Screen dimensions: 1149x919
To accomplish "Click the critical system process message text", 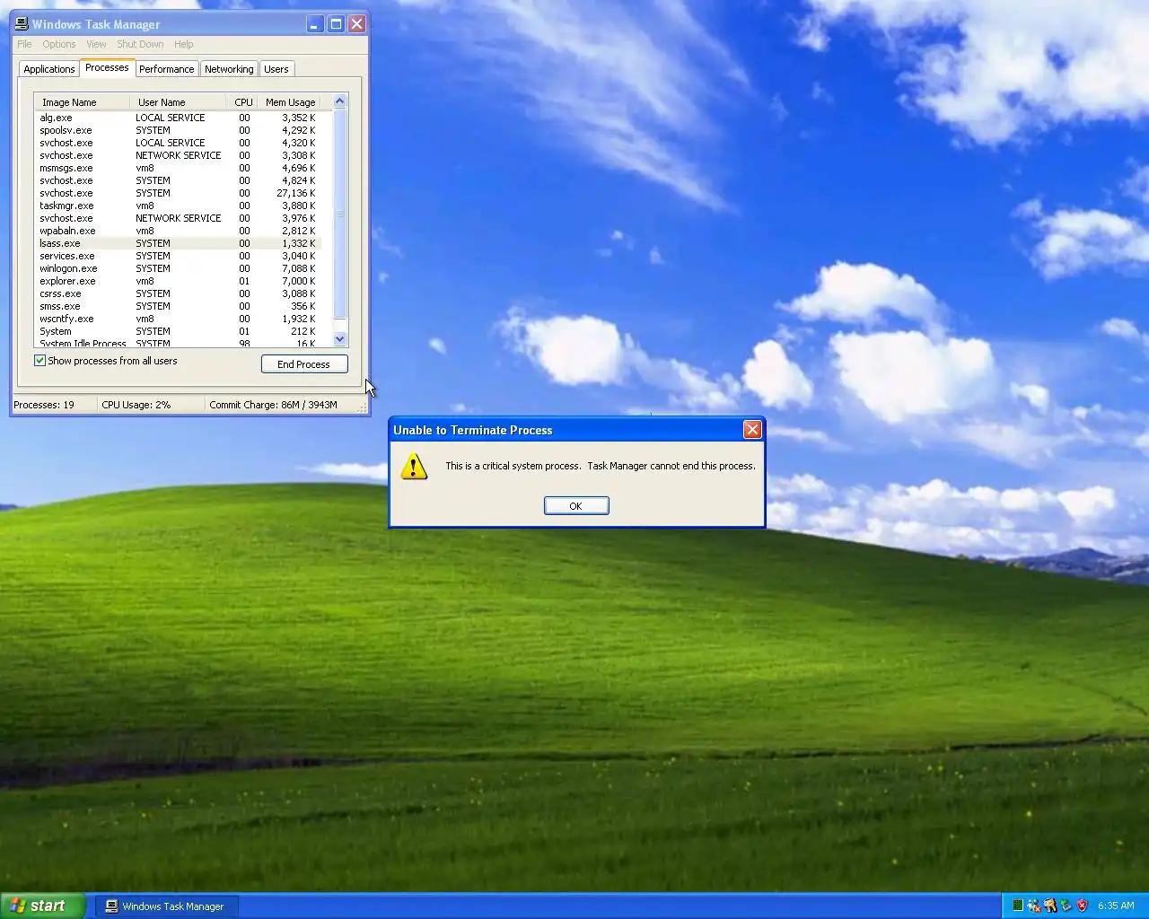I will tap(601, 466).
